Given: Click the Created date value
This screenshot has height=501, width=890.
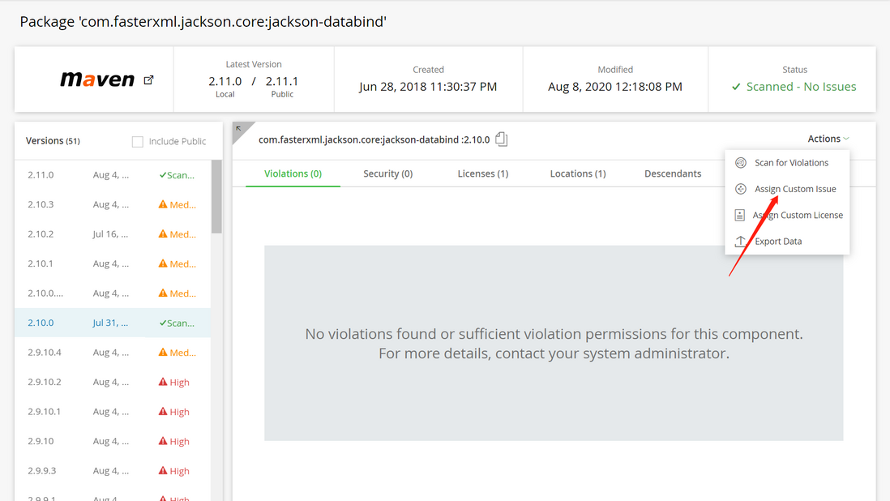Looking at the screenshot, I should [428, 87].
